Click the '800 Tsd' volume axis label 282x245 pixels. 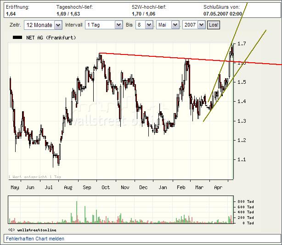click(x=243, y=201)
